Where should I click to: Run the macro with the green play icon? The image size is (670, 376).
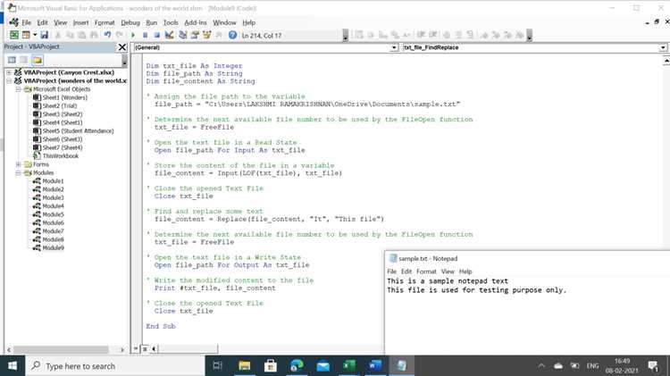pyautogui.click(x=133, y=35)
